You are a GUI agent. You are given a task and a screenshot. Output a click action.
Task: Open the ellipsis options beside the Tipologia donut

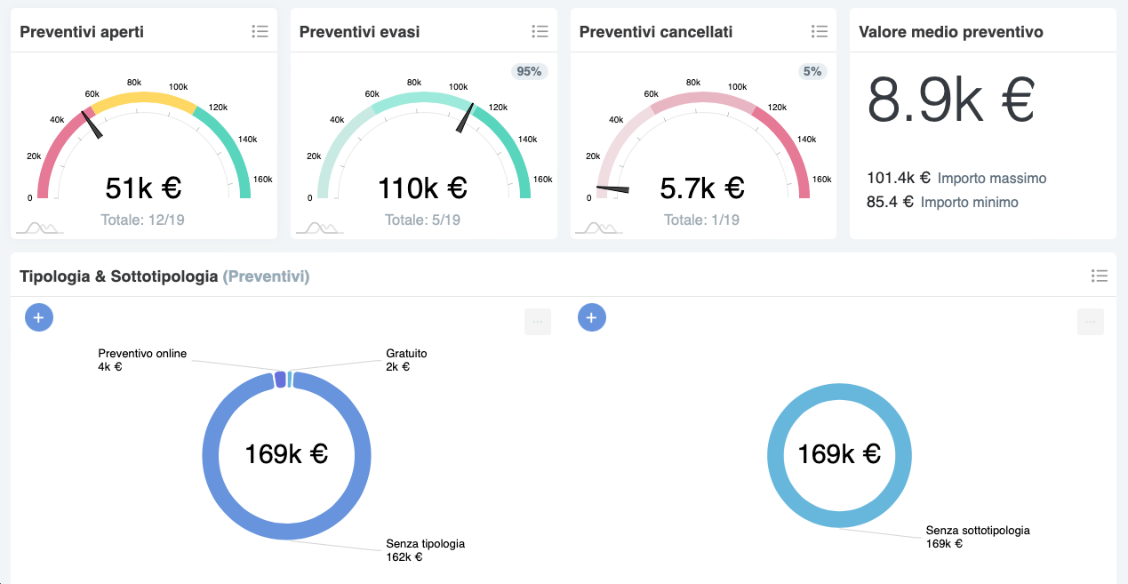[537, 322]
